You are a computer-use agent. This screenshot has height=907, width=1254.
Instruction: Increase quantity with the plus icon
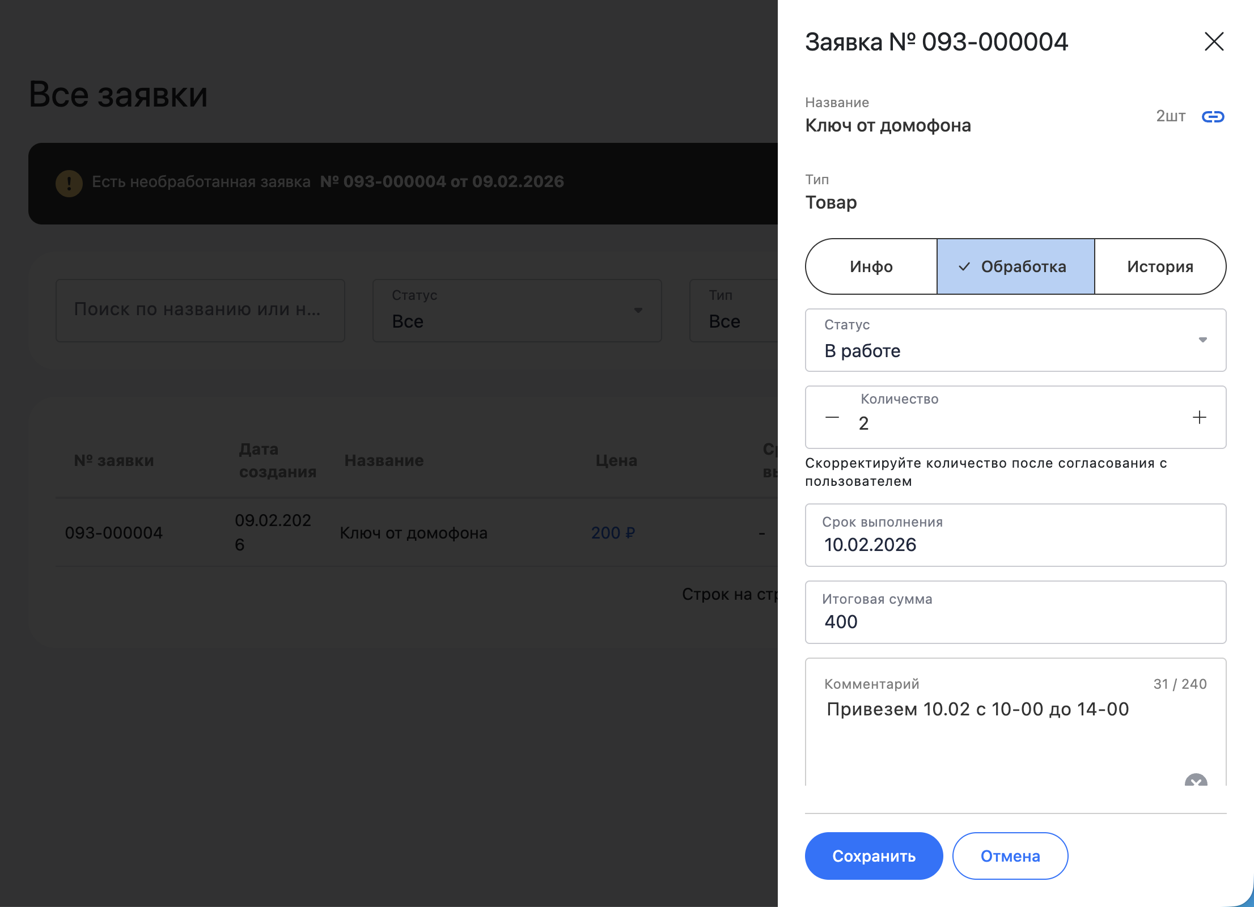click(1199, 418)
